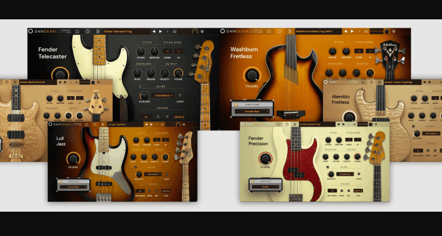Screen dimensions: 442x236
Task: Open the Acoustic Bass amplifier dropdown in Washburn Fretless
Action: pyautogui.click(x=252, y=112)
